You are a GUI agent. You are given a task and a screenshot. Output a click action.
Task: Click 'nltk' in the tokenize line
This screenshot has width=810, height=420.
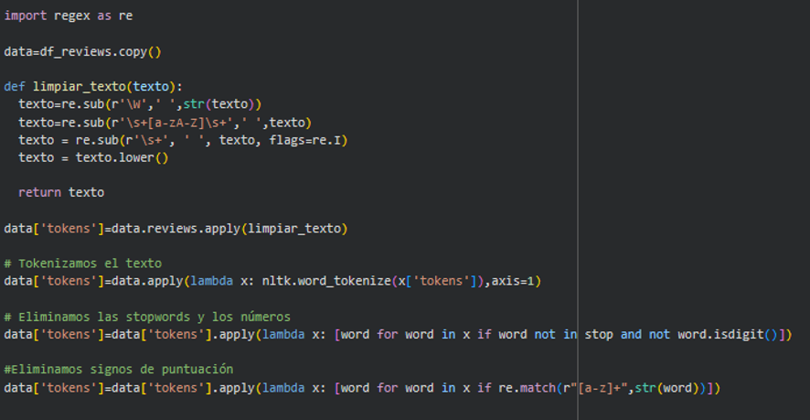[276, 282]
